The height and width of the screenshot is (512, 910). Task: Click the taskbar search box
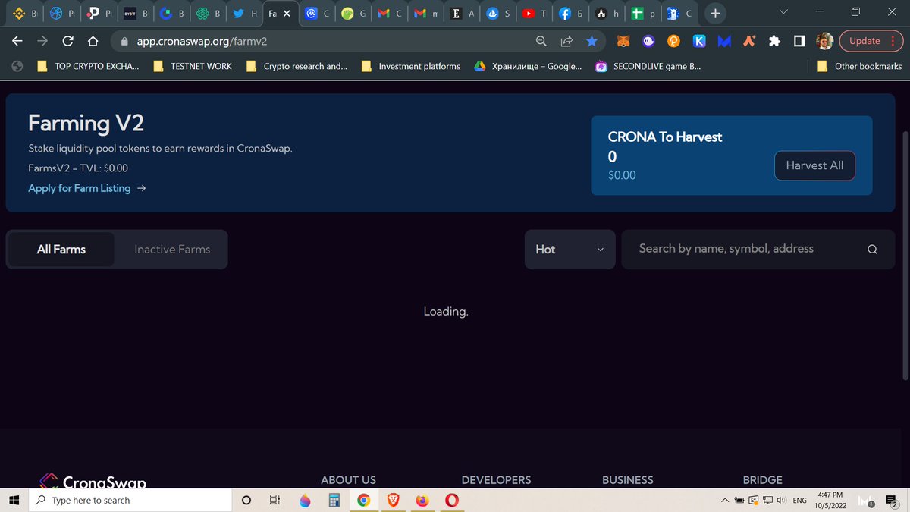point(130,500)
